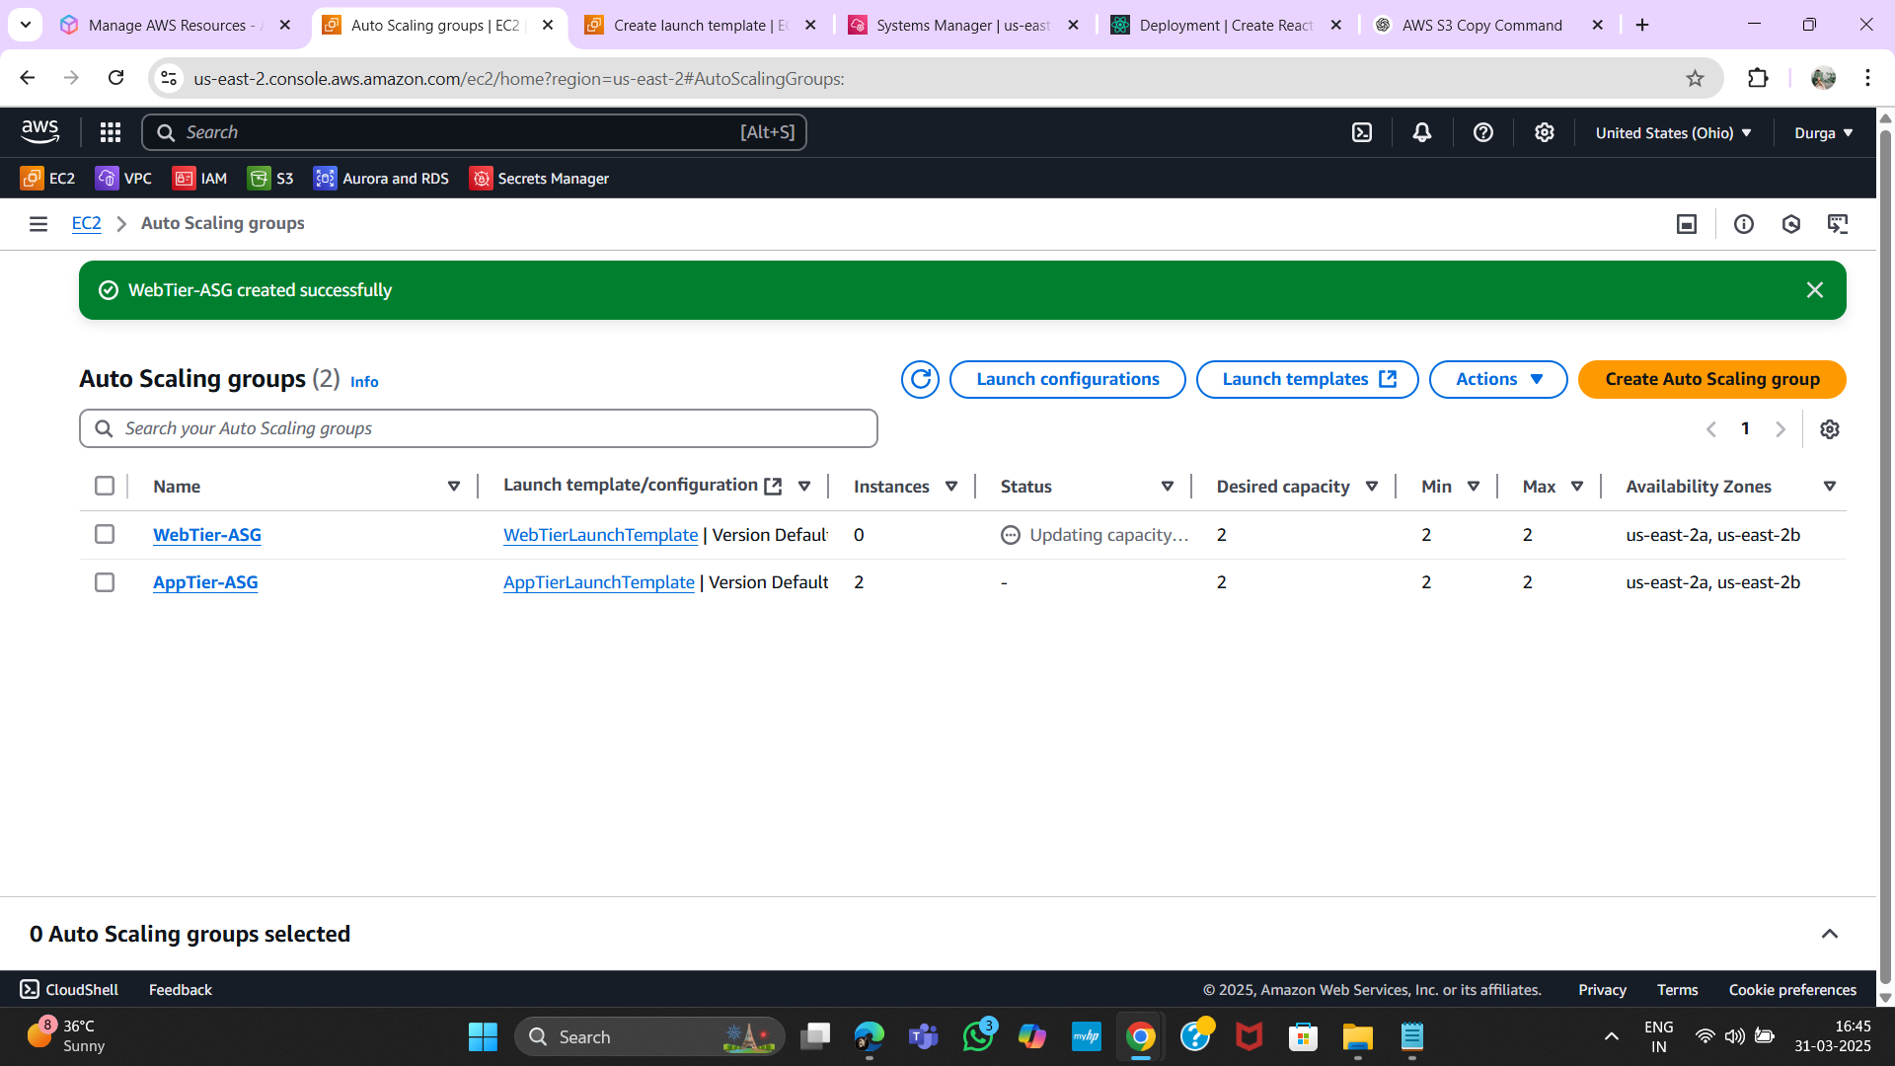
Task: Select all Auto Scaling groups checkbox
Action: pos(105,486)
